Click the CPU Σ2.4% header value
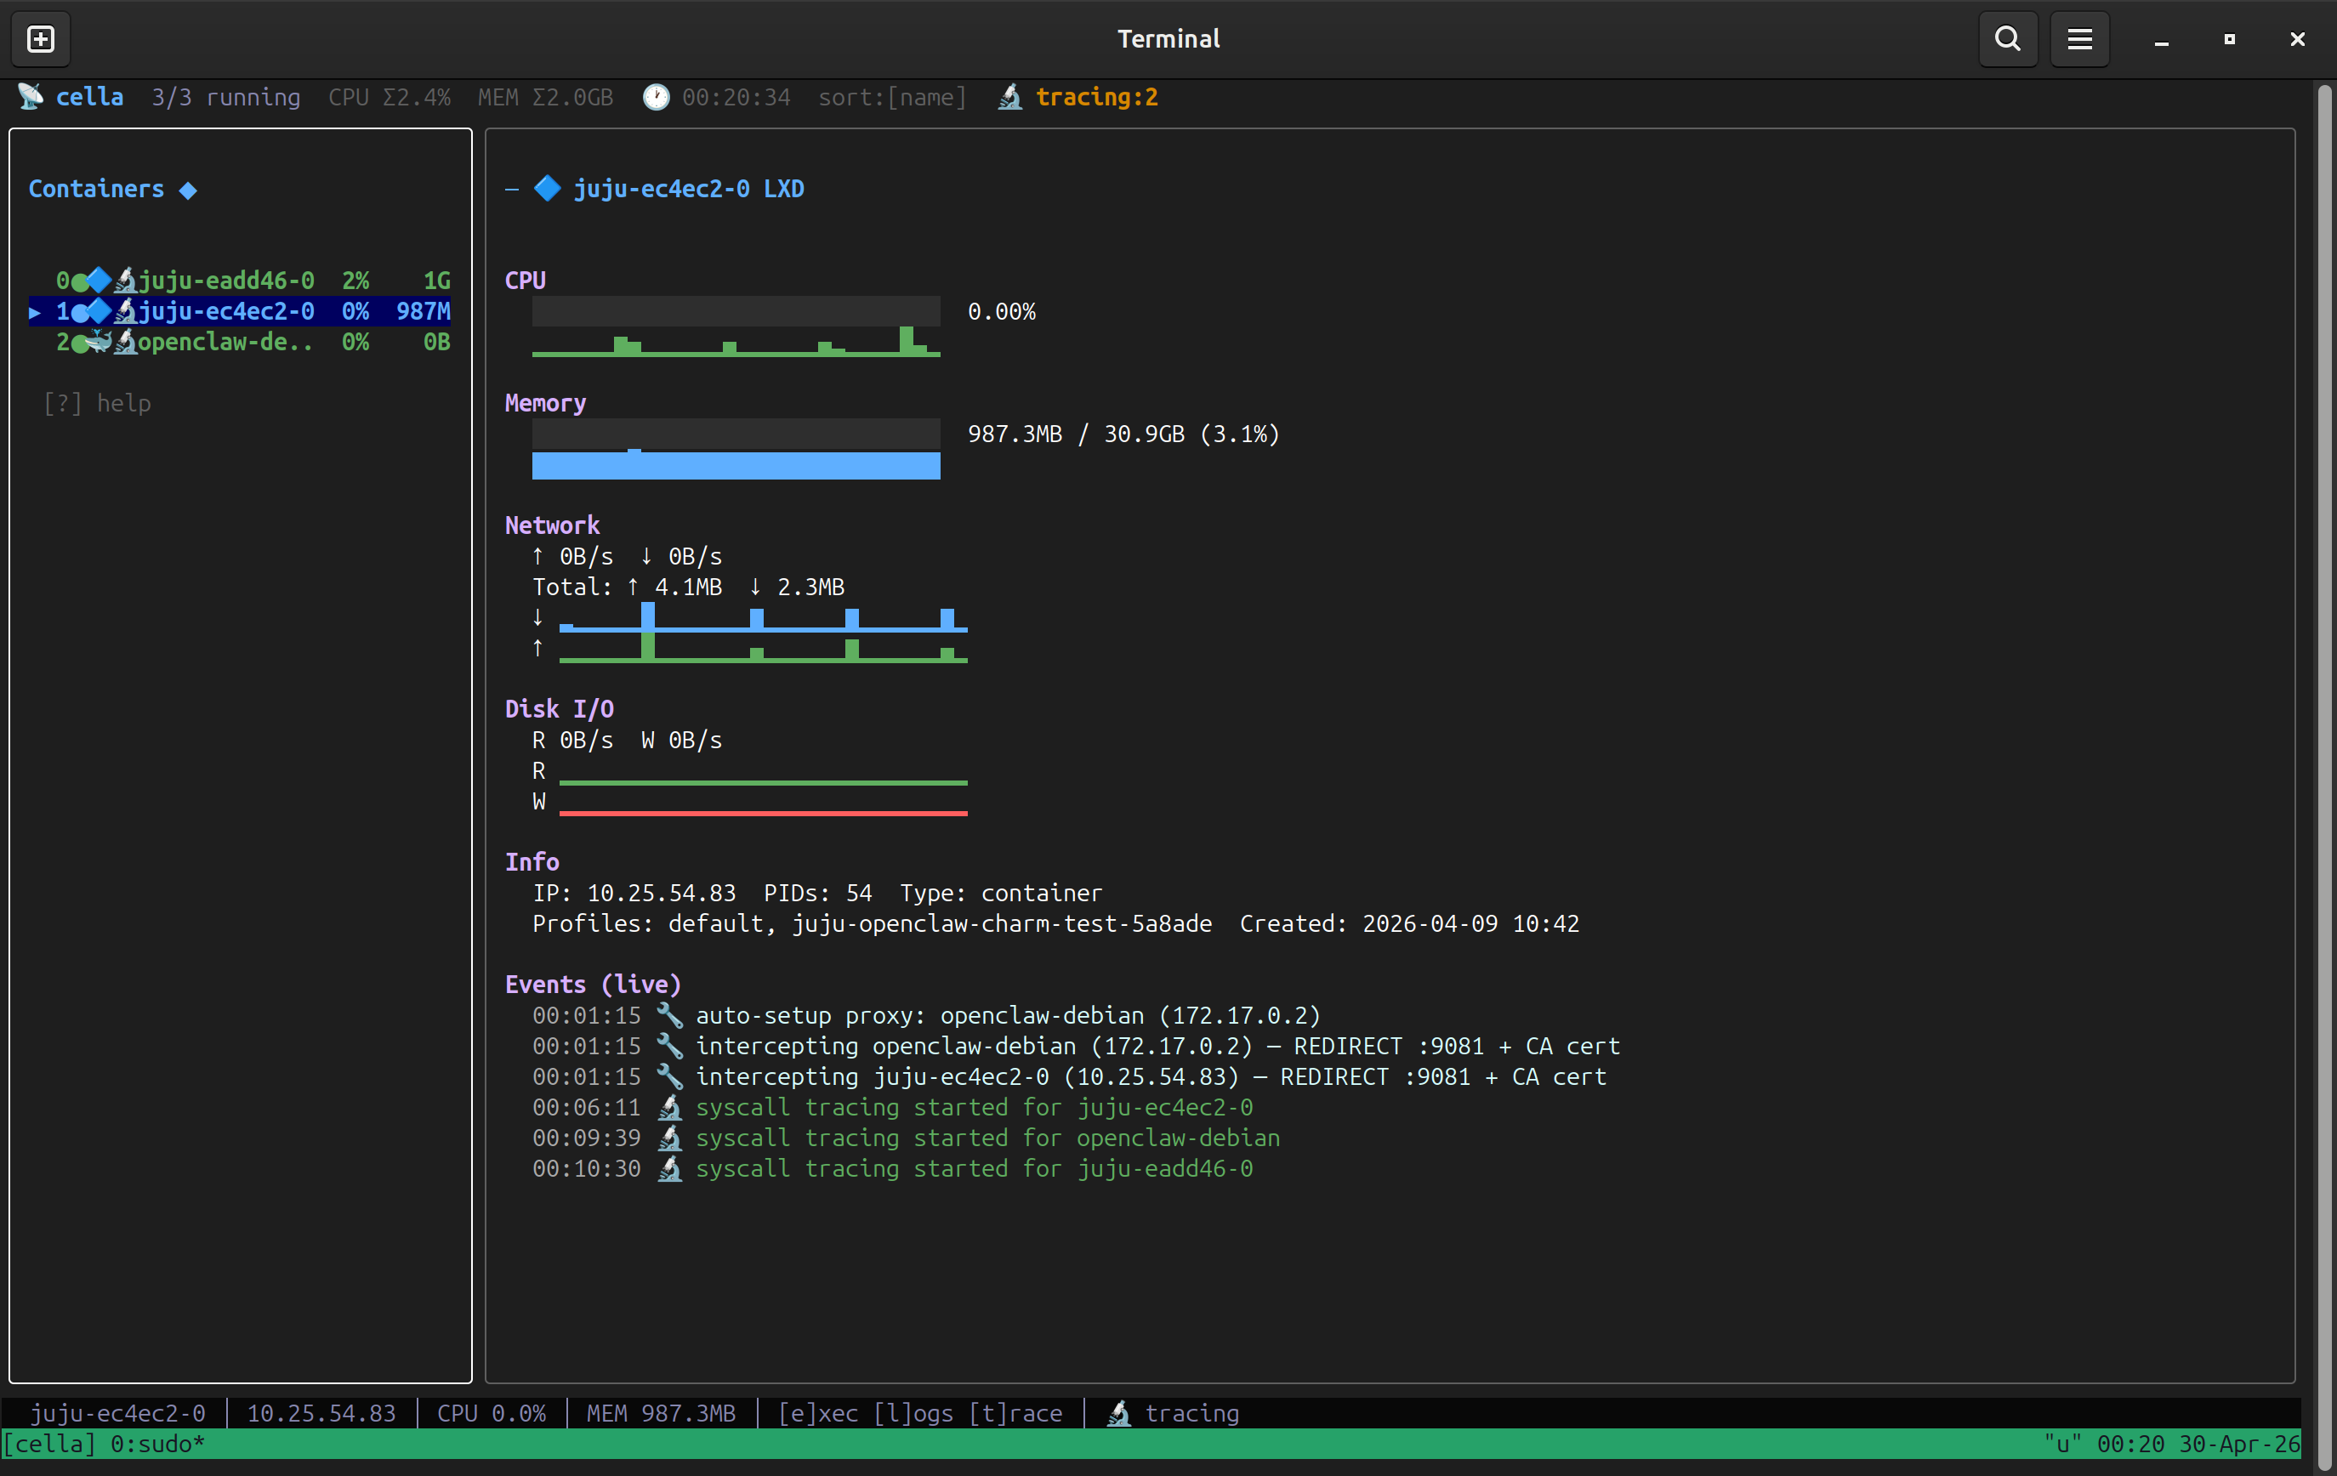This screenshot has width=2337, height=1476. click(x=389, y=97)
